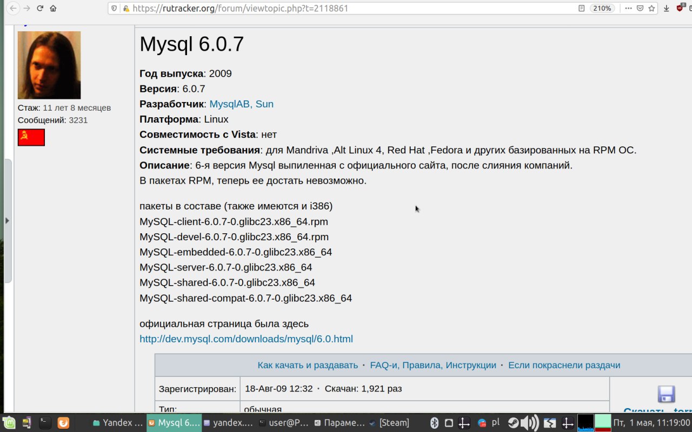Open the Linux Mint start menu

[x=9, y=423]
